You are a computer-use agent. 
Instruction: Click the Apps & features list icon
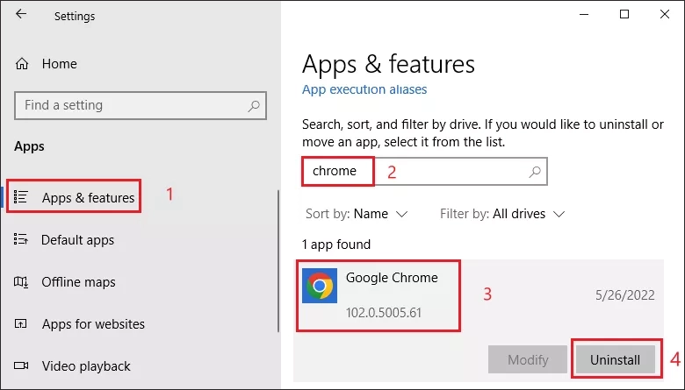tap(20, 197)
